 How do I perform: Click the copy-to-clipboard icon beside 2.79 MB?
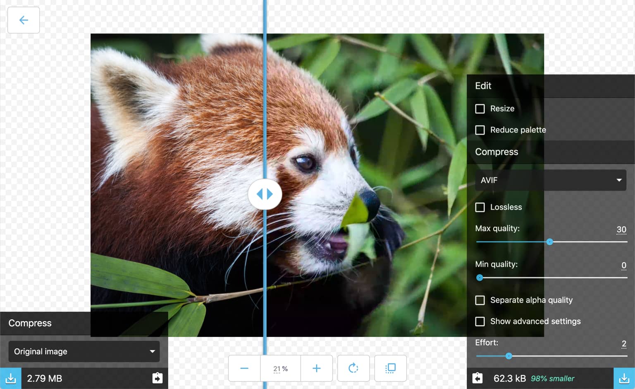tap(158, 378)
